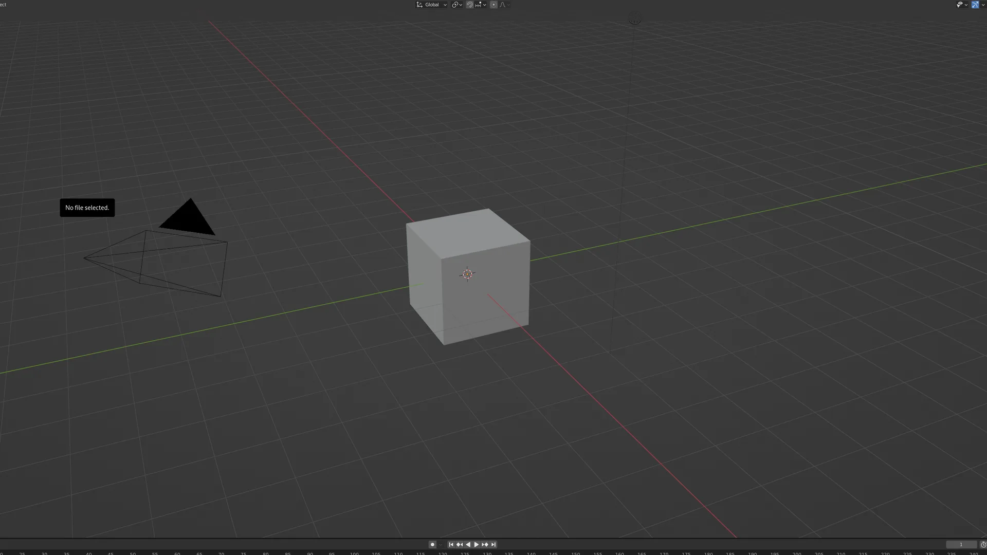Screen dimensions: 987x555
Task: Jump to the first frame of the timeline
Action: 451,544
